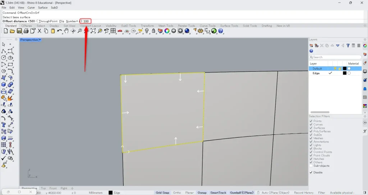This screenshot has height=195, width=368.
Task: Click the New file icon
Action: pyautogui.click(x=6, y=31)
